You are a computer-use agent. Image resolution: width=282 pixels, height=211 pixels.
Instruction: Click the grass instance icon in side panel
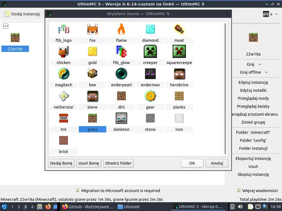(253, 37)
